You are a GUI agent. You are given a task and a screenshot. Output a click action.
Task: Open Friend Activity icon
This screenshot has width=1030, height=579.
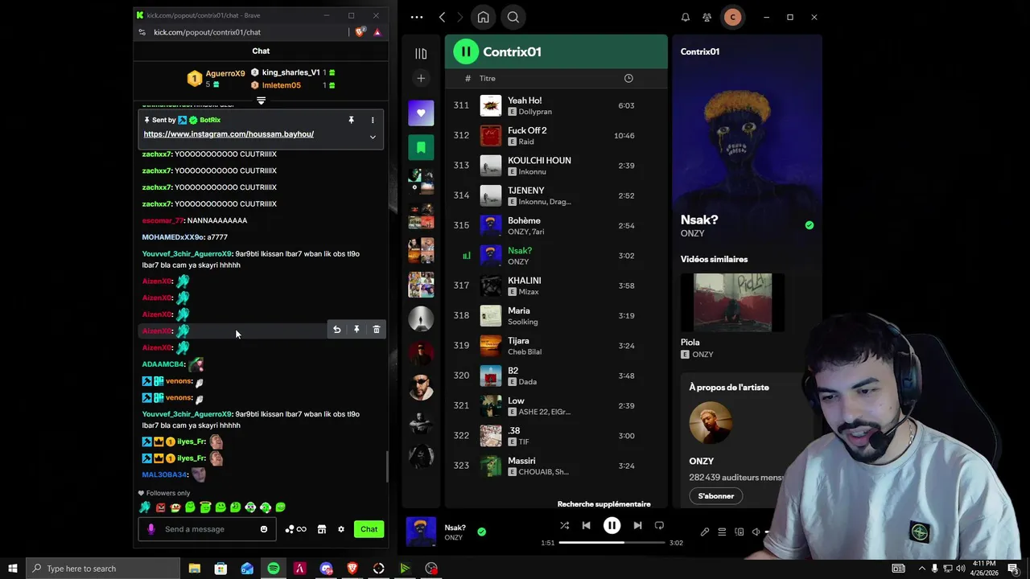707,17
